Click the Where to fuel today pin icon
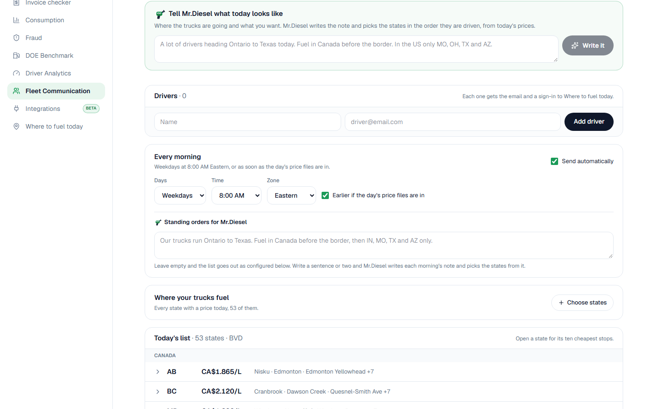 click(16, 126)
